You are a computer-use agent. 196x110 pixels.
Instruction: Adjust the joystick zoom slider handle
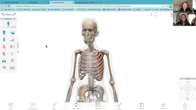point(188,99)
